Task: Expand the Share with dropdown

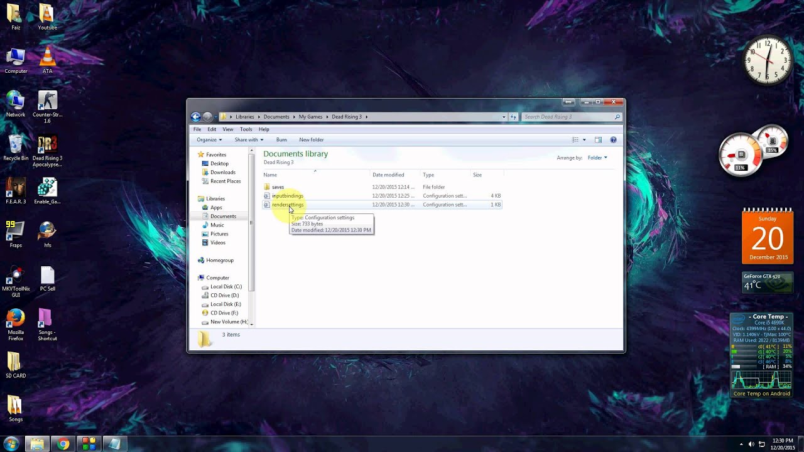Action: click(x=249, y=140)
